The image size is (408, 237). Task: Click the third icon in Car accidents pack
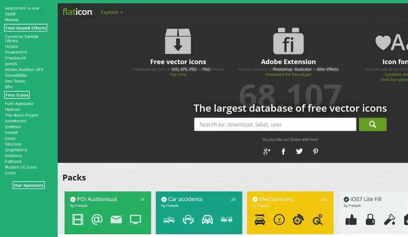click(x=207, y=220)
